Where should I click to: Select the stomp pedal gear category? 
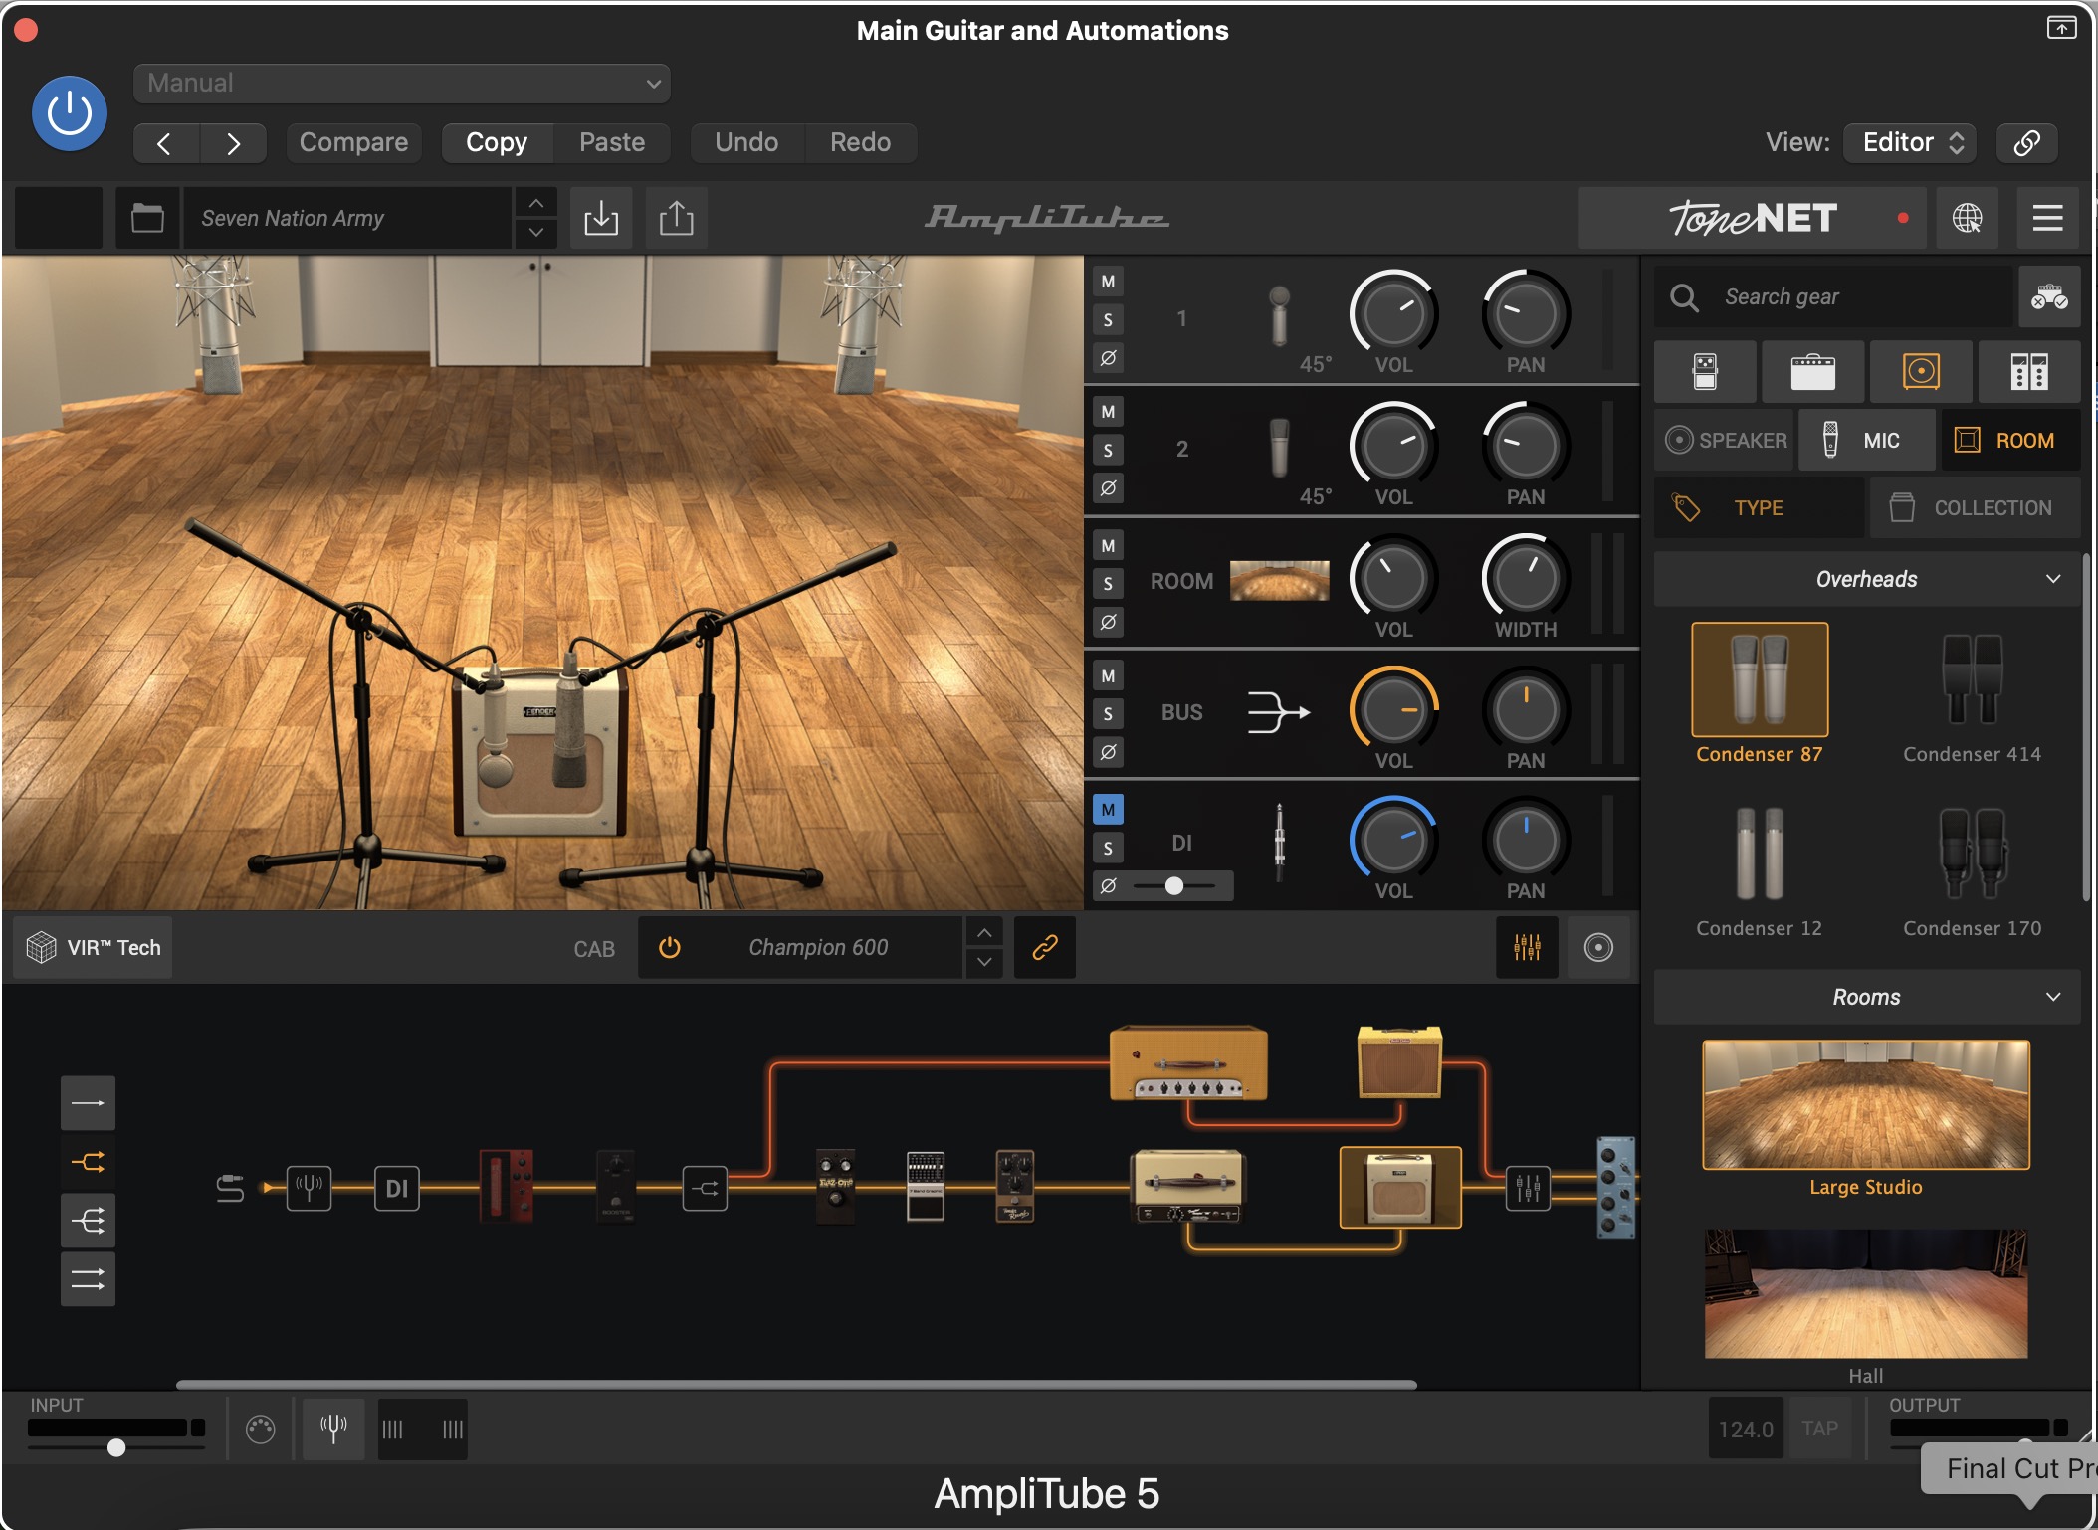[1705, 371]
